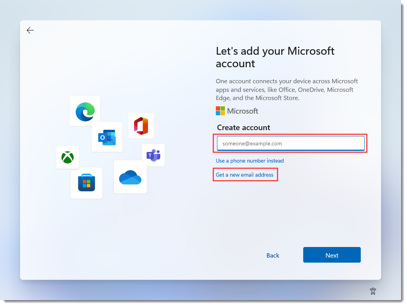
Task: Click the Microsoft wordmark text
Action: click(242, 111)
